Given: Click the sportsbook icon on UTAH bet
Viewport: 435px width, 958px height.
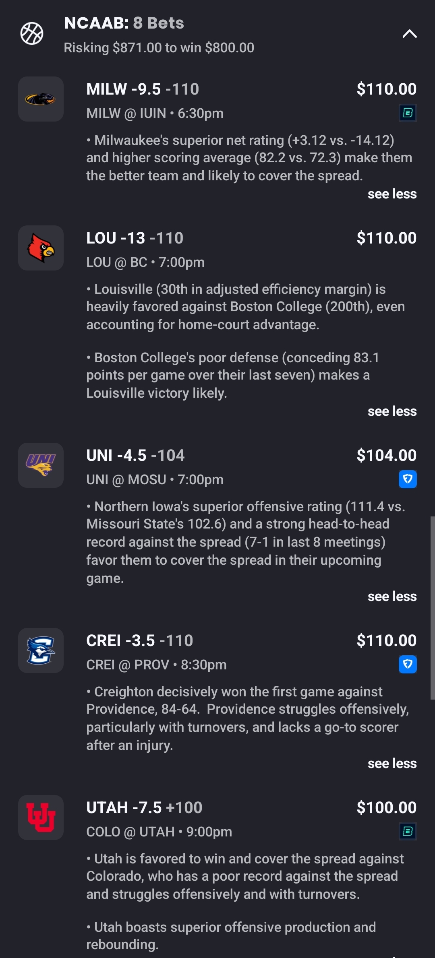Looking at the screenshot, I should [x=408, y=832].
